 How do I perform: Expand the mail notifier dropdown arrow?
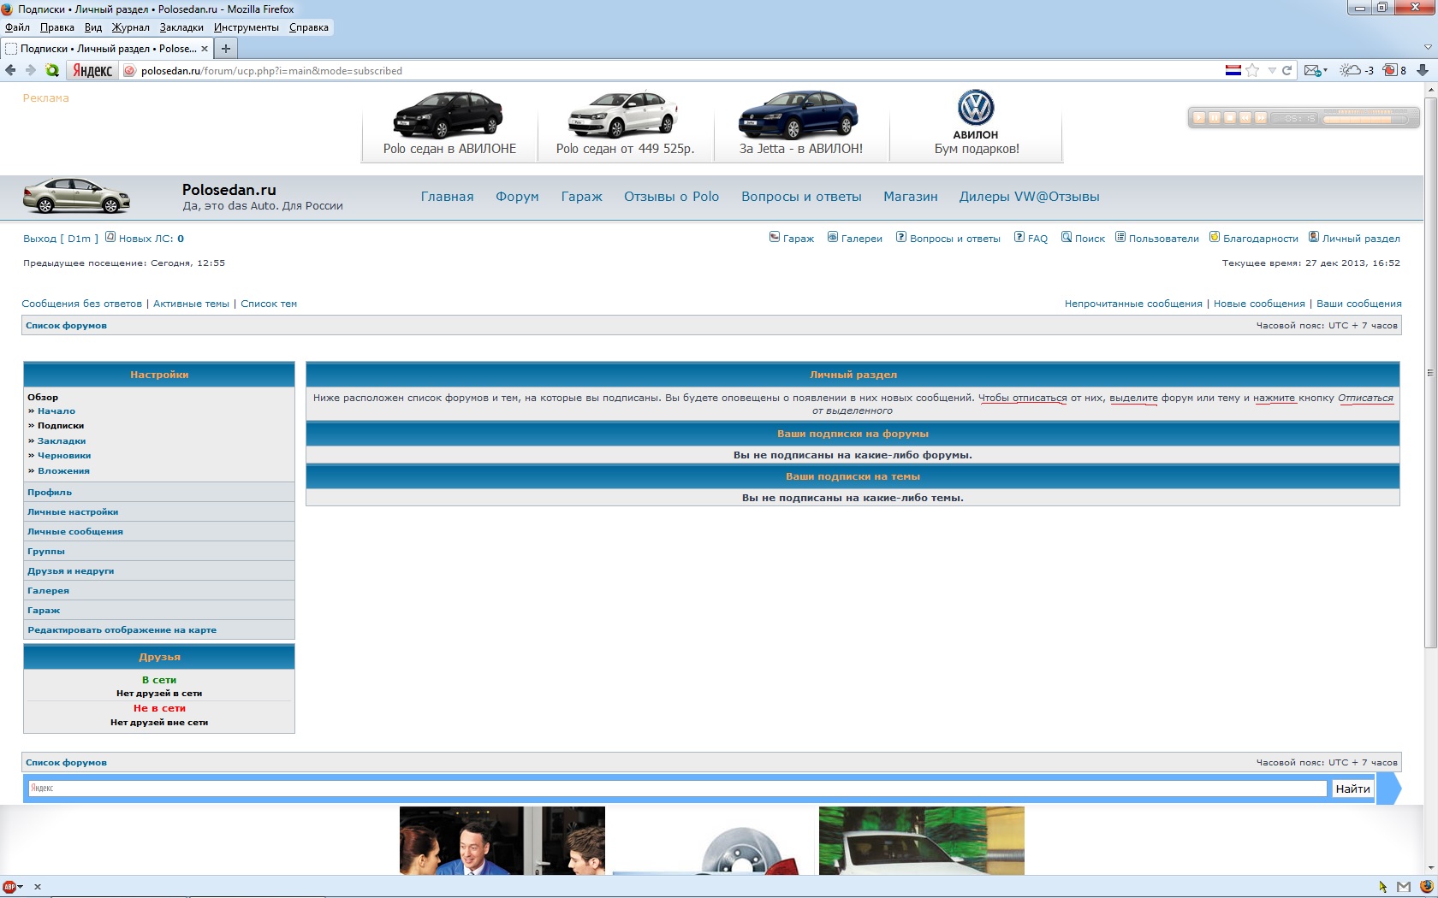1326,70
